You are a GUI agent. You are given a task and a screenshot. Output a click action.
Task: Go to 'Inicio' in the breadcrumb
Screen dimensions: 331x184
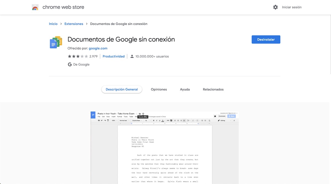point(53,24)
